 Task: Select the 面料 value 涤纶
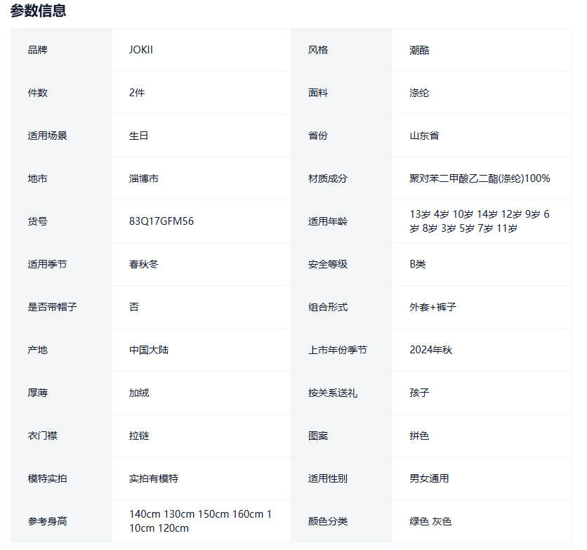coord(419,93)
